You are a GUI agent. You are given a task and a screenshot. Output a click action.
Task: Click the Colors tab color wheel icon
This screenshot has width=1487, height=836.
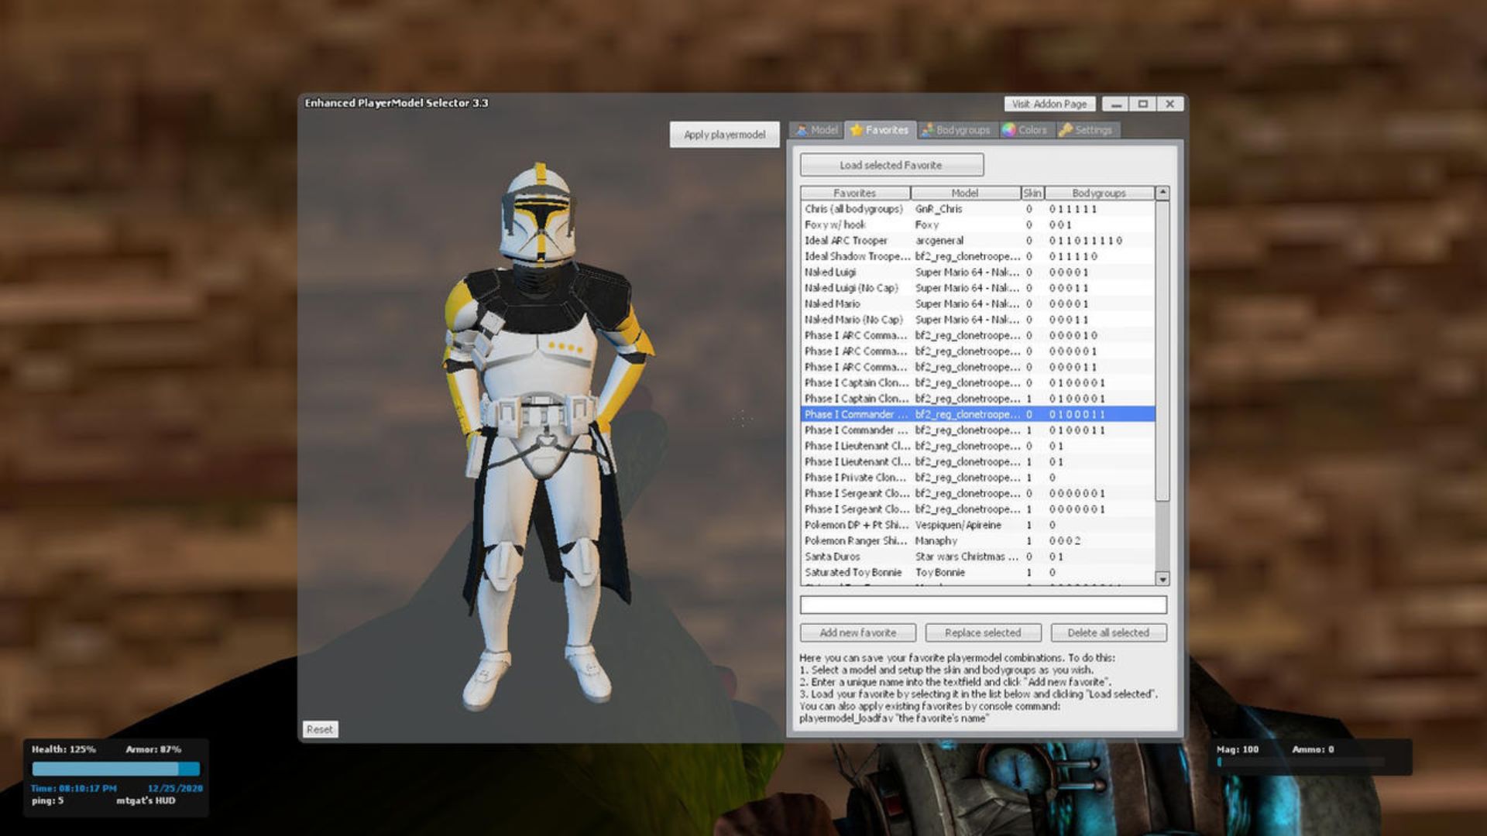pos(1008,130)
